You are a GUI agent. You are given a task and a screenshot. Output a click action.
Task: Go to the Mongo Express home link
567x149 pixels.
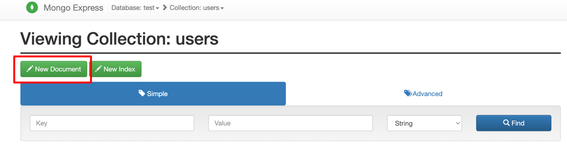(73, 8)
